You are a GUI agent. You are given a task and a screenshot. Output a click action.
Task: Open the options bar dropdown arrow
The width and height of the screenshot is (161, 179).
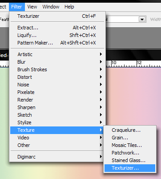tap(142, 19)
